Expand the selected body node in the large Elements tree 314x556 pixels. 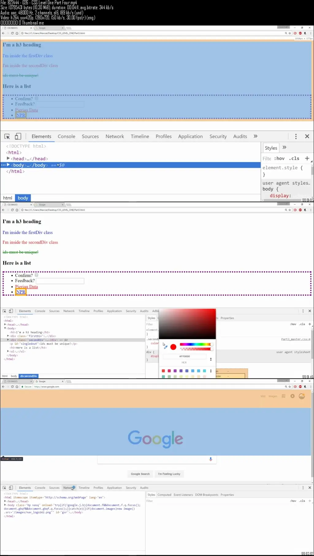[x=8, y=165]
